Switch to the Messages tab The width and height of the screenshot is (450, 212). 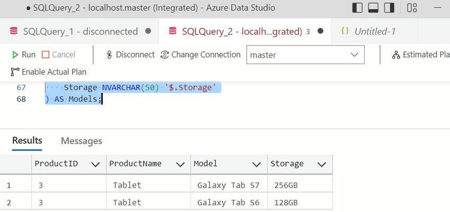82,141
